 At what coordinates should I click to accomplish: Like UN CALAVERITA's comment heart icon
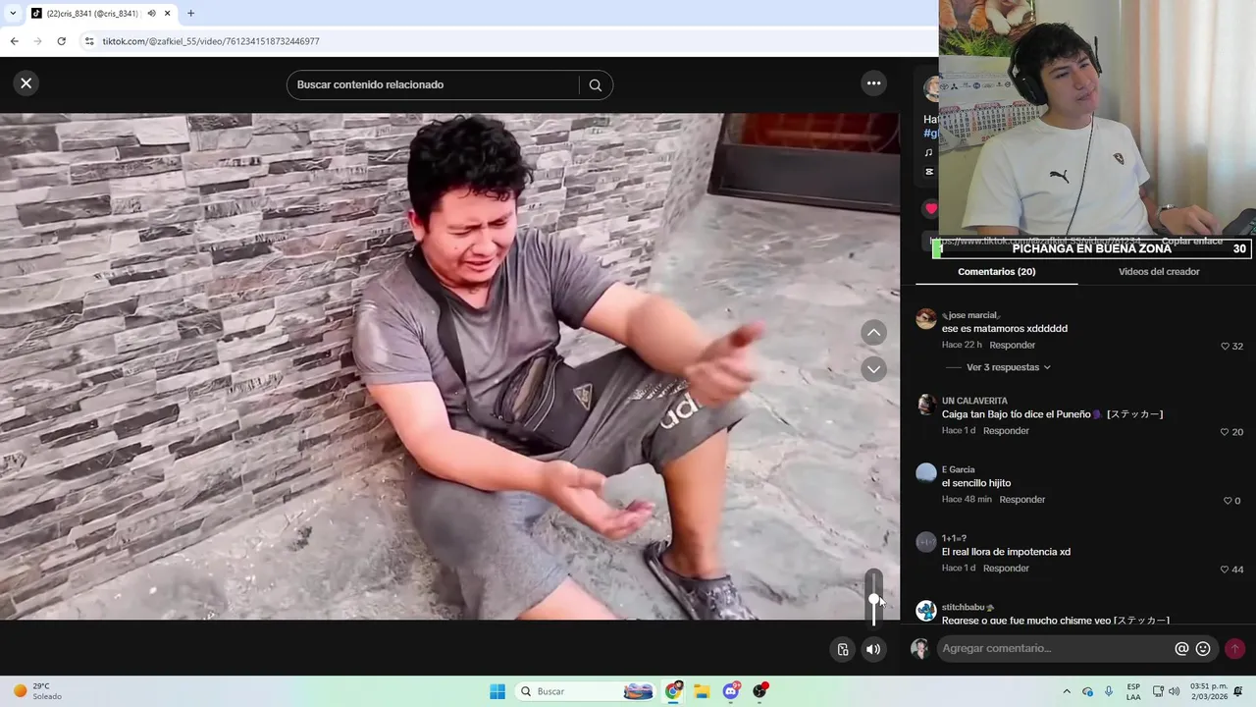(1225, 432)
